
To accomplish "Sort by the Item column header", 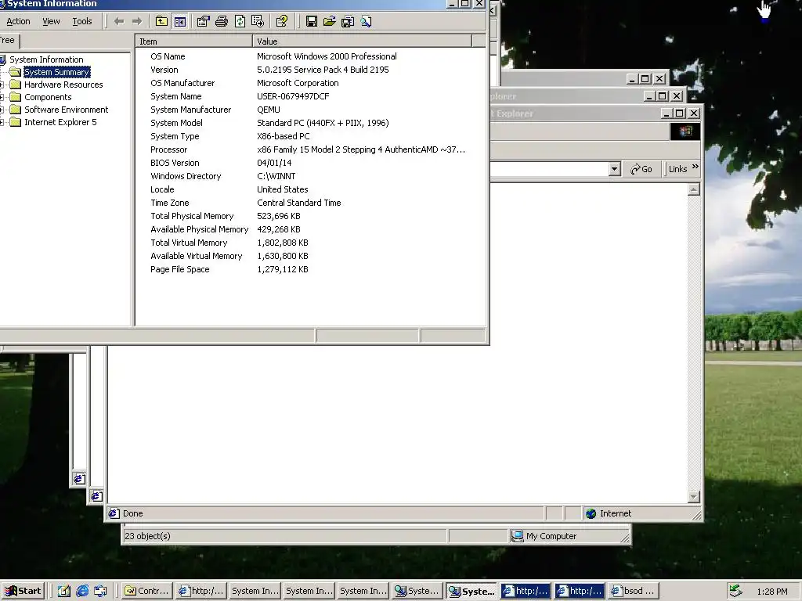I will coord(194,41).
